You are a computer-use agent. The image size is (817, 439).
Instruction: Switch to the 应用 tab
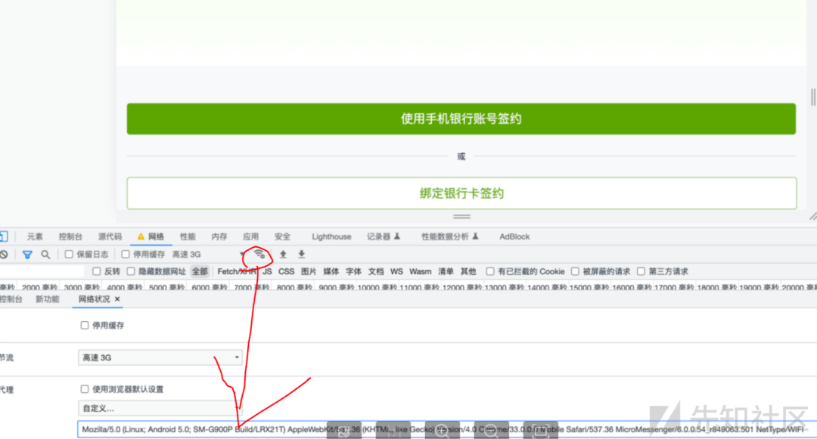tap(250, 237)
